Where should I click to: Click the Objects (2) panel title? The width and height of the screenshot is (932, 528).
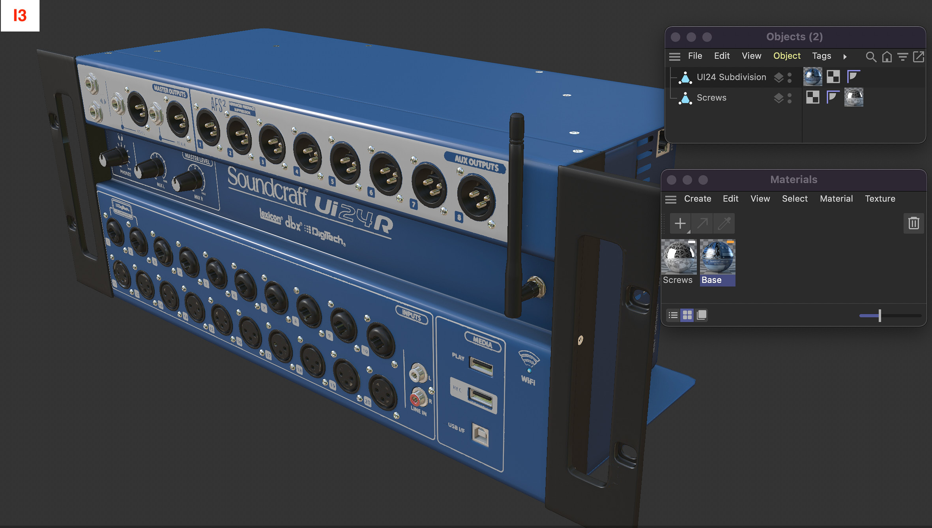click(x=795, y=37)
